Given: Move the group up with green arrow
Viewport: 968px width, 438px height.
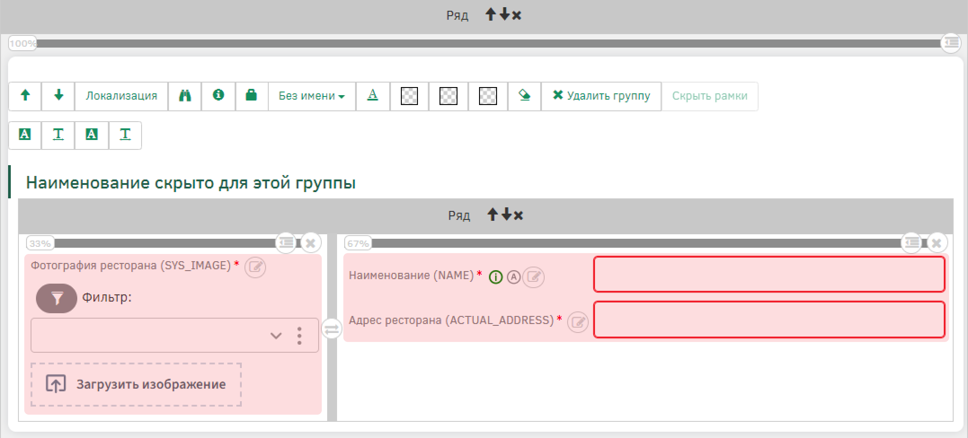Looking at the screenshot, I should click(25, 96).
